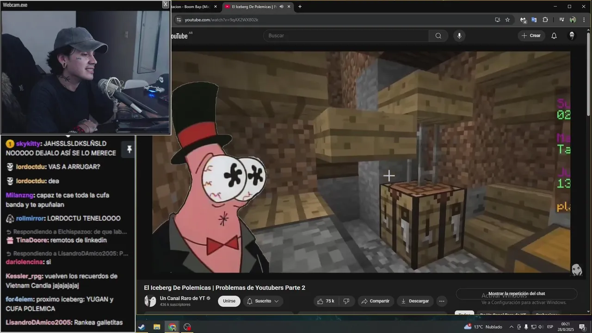Open more actions ellipsis under video
The width and height of the screenshot is (592, 333).
click(x=442, y=301)
